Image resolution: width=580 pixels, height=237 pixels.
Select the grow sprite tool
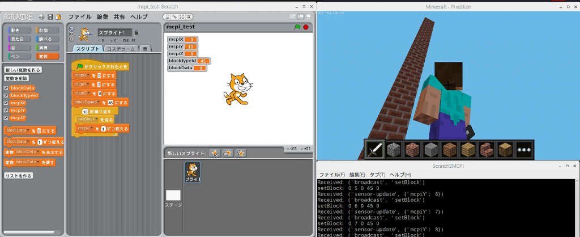pyautogui.click(x=182, y=16)
